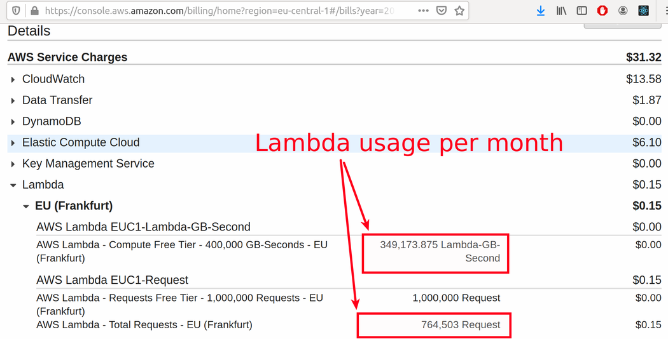Click the React developer tools icon
This screenshot has height=339, width=668.
(643, 11)
